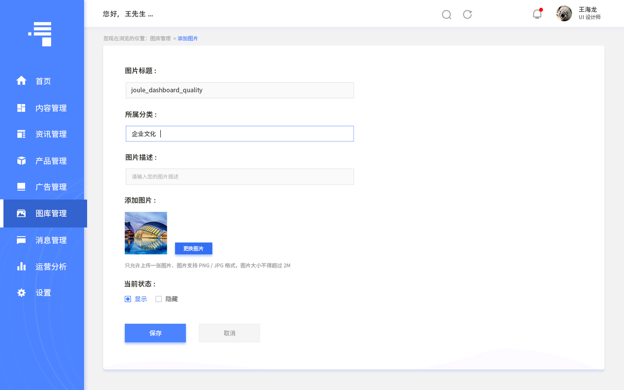Click the refresh icon in the header
Image resolution: width=624 pixels, height=390 pixels.
(x=467, y=14)
